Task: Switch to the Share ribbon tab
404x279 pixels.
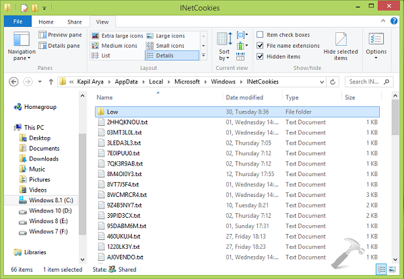Action: (x=75, y=22)
